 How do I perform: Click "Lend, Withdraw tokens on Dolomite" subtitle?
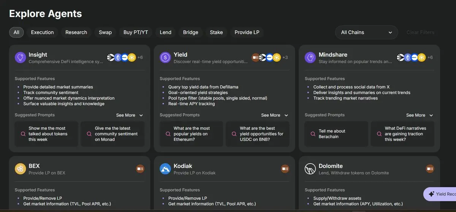click(x=354, y=173)
